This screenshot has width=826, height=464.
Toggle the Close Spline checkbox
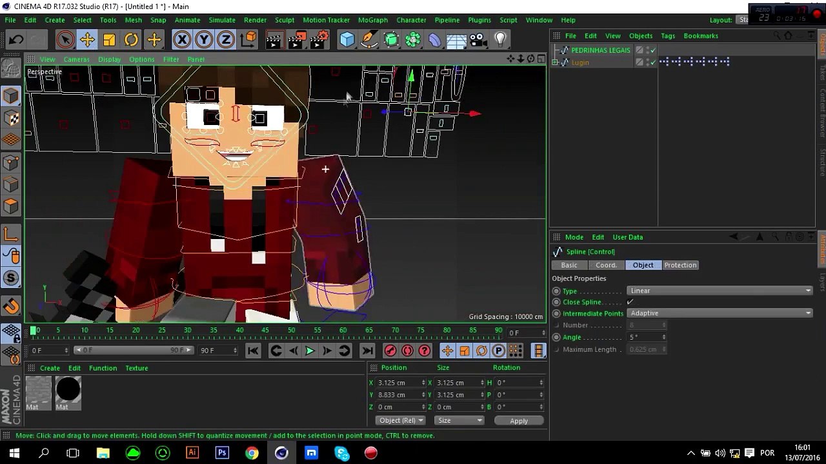630,302
